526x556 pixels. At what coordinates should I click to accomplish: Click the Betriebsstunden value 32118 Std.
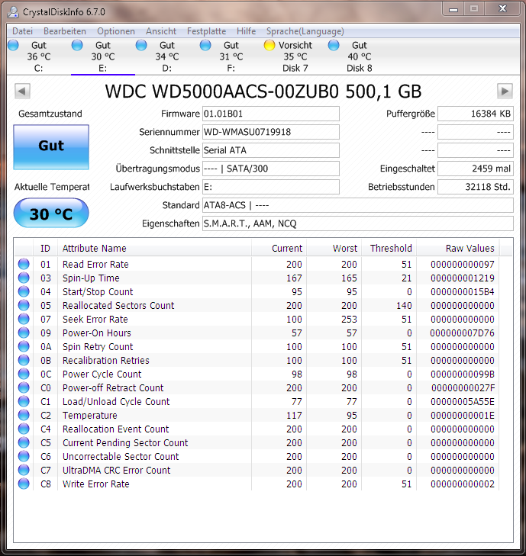(x=476, y=187)
